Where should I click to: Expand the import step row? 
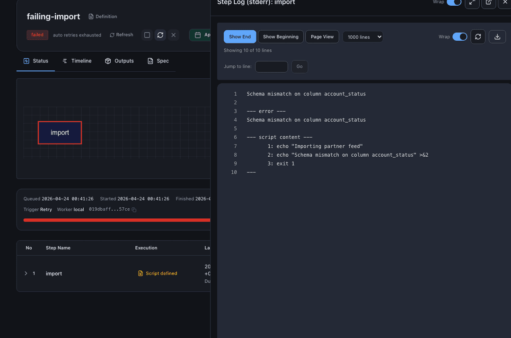point(26,274)
